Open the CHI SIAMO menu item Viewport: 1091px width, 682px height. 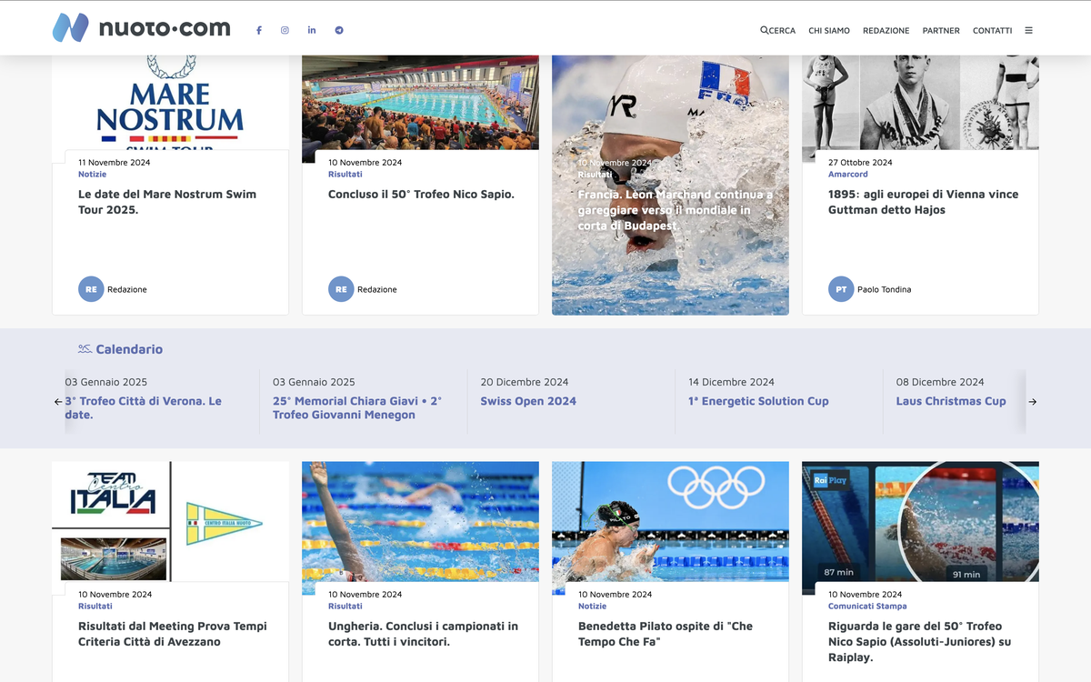(829, 30)
